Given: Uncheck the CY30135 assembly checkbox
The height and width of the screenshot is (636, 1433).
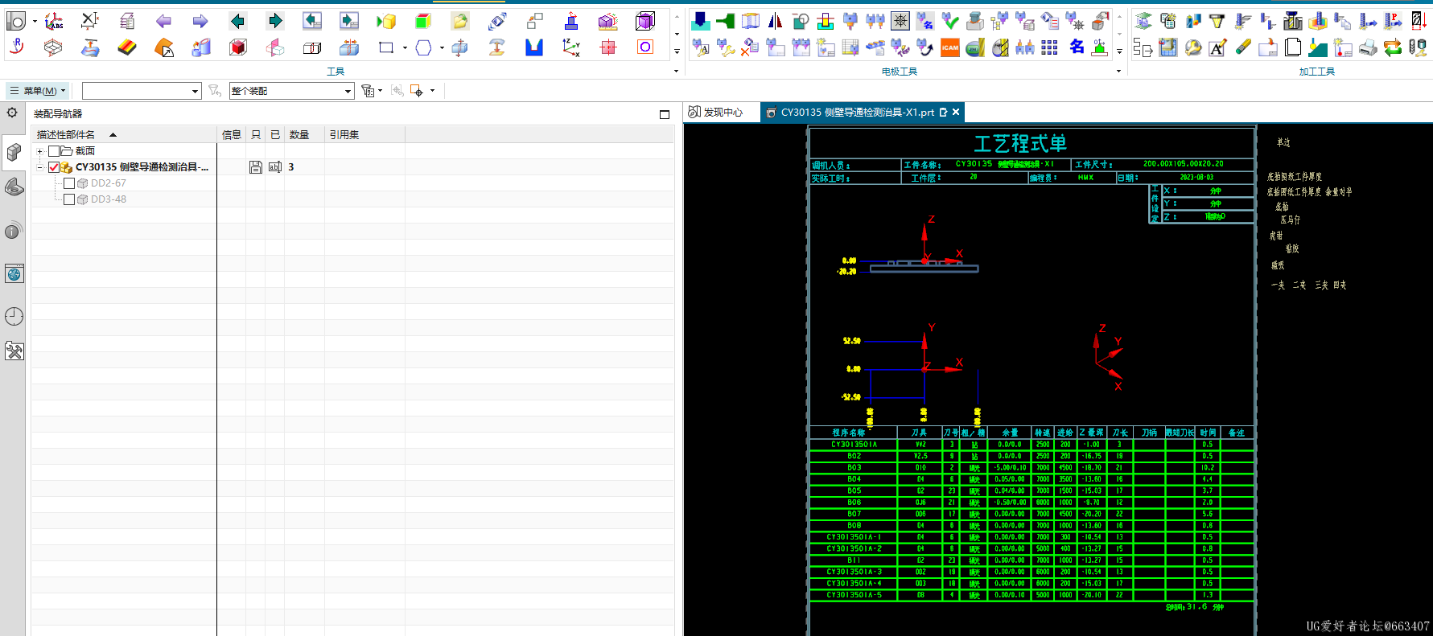Looking at the screenshot, I should click(54, 167).
